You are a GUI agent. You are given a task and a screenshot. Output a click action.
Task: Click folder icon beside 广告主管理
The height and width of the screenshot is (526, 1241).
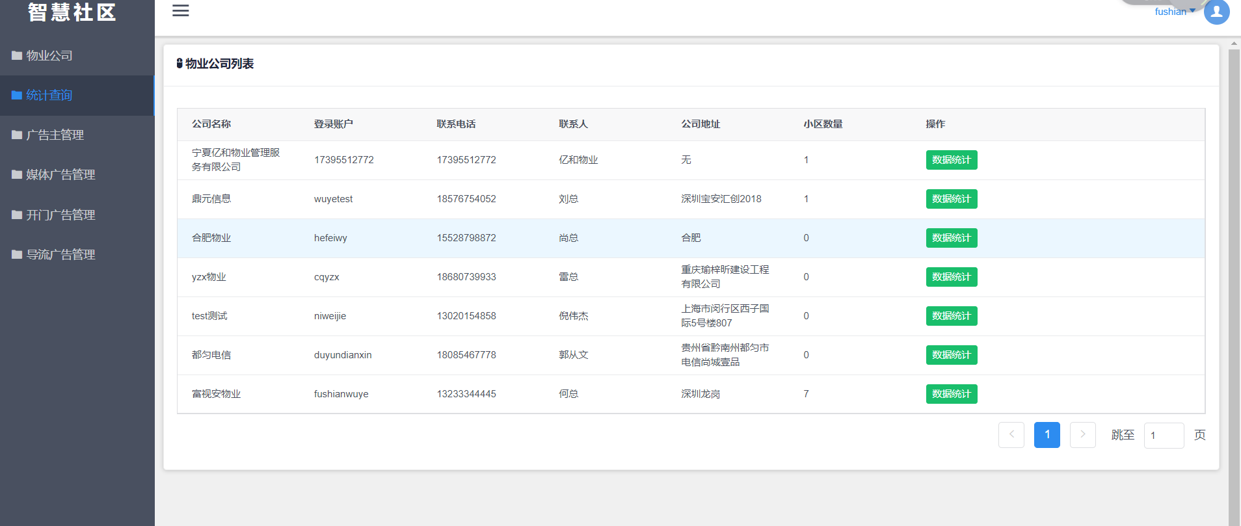(x=17, y=135)
